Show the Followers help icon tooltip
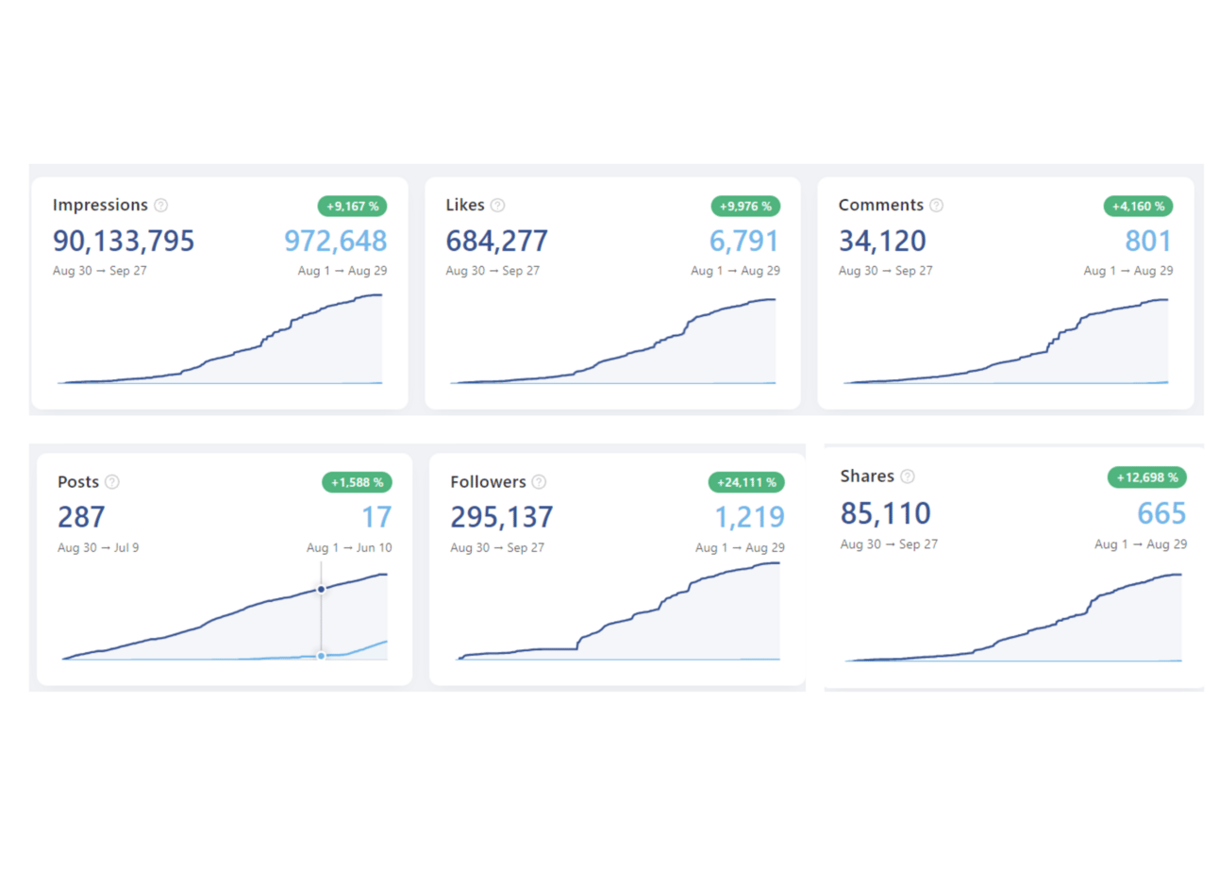The width and height of the screenshot is (1219, 887). (x=539, y=482)
